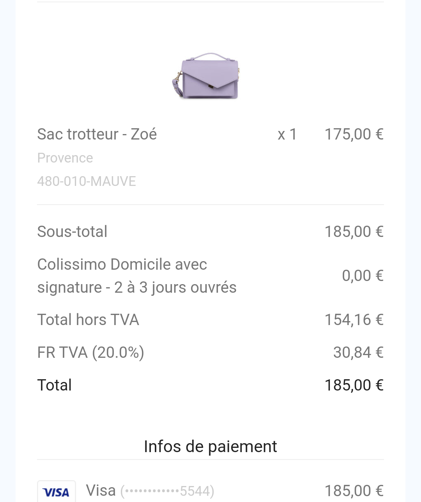Click the 185,00 € subtotal amount

(354, 232)
